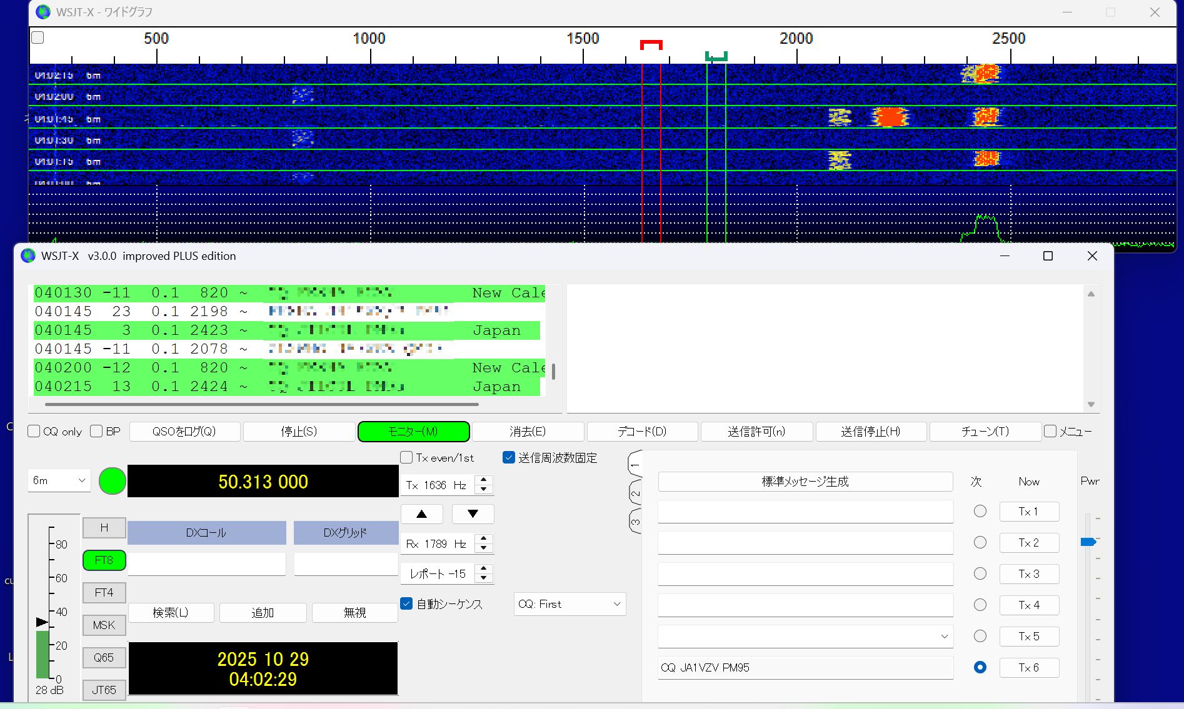Viewport: 1184px width, 709px height.
Task: Click the down arrow frequency shift button
Action: 473,514
